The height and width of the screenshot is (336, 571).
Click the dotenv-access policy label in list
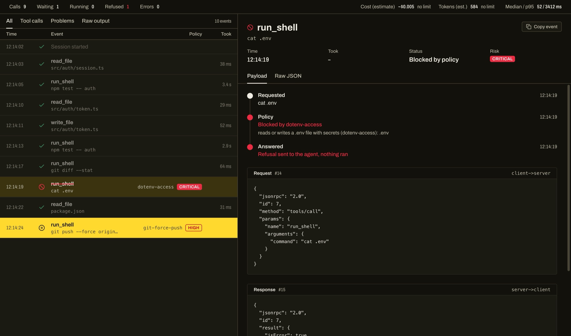[155, 187]
